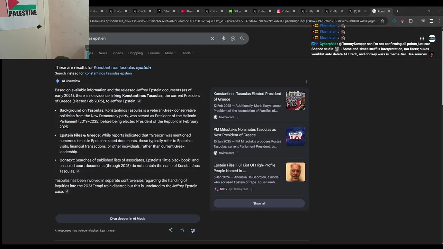This screenshot has height=249, width=443.
Task: Open Chrome media controls icon
Action: pyautogui.click(x=423, y=21)
